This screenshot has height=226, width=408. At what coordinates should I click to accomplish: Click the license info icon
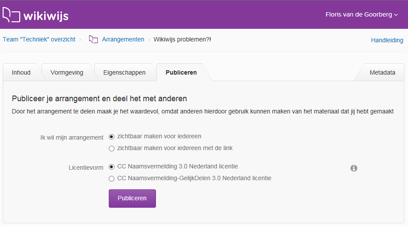click(354, 168)
